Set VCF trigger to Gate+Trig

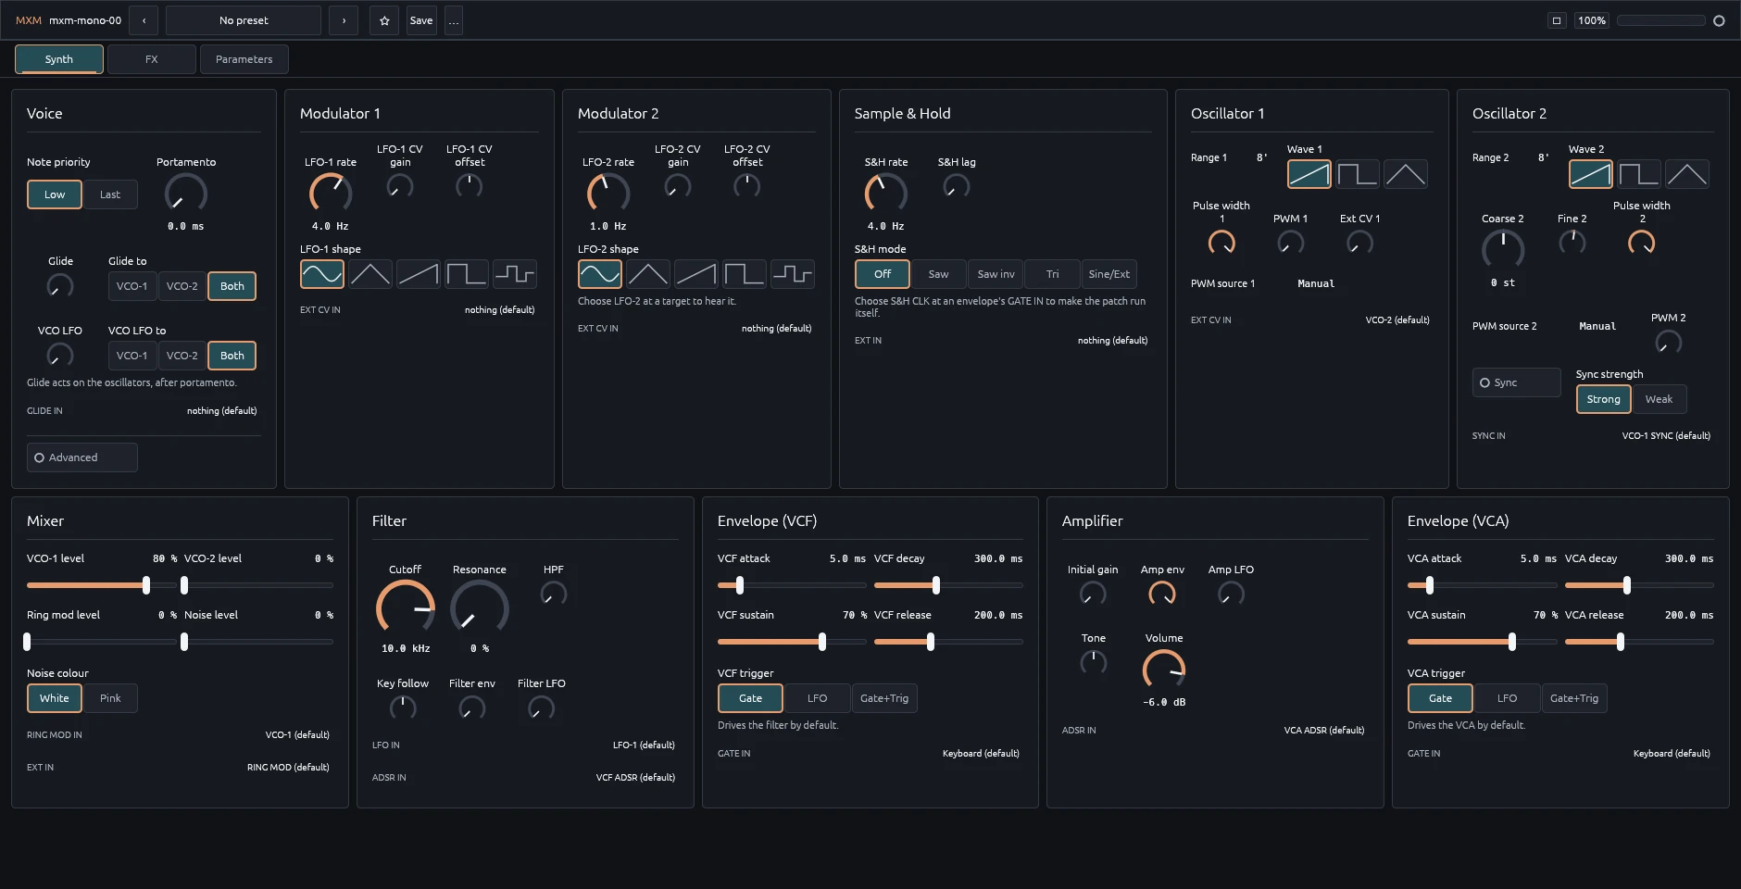(x=884, y=698)
